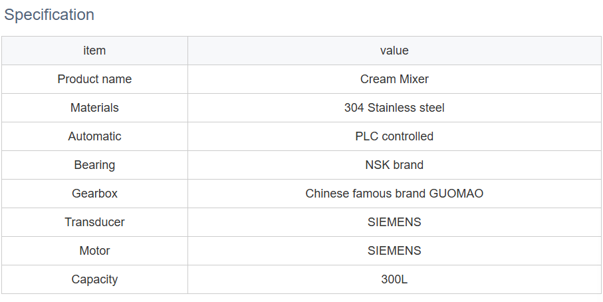Click SIEMENS in the Transducer row
The image size is (603, 302).
[394, 222]
